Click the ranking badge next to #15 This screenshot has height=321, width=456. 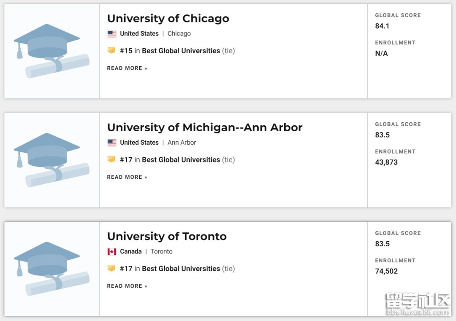pyautogui.click(x=111, y=51)
